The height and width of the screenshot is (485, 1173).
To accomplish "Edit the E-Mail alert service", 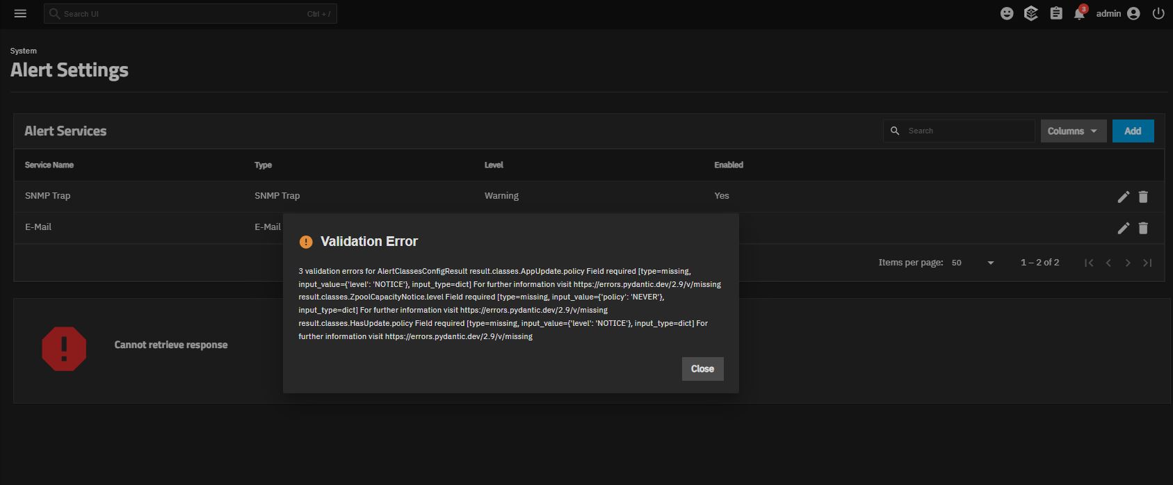I will pos(1123,228).
